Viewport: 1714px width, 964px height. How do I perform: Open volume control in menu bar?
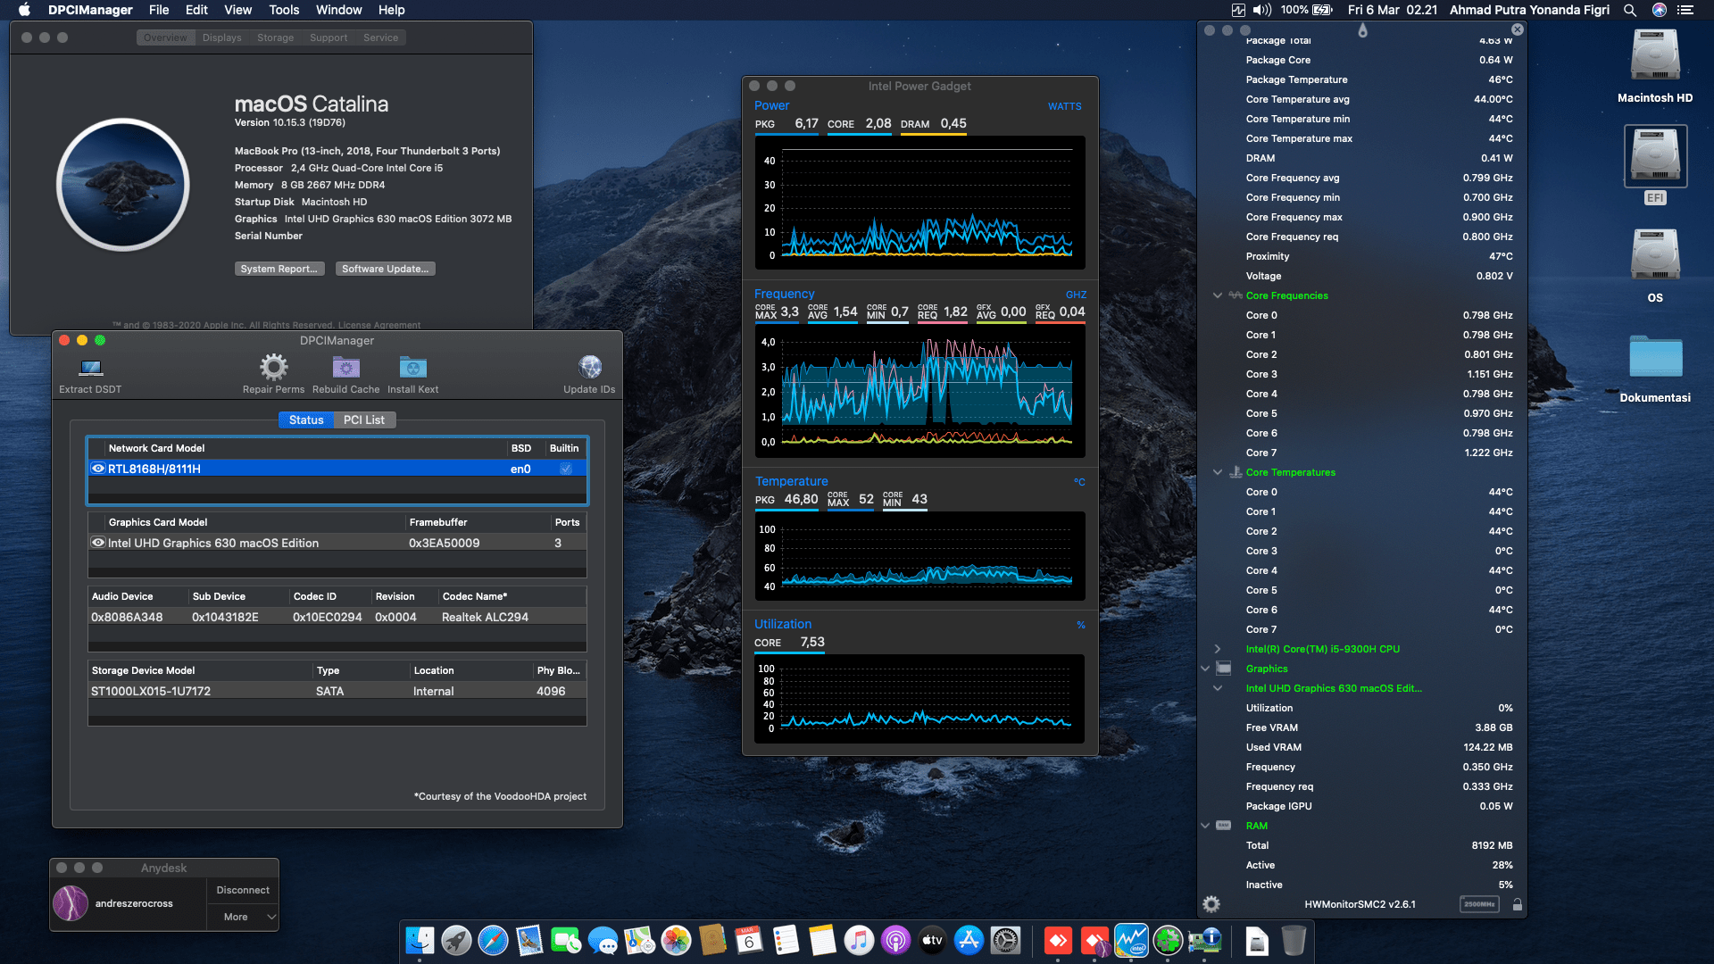1262,10
